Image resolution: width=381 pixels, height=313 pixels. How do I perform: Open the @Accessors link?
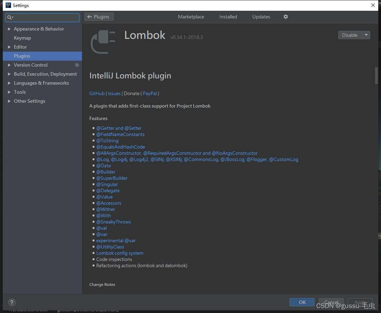(108, 203)
